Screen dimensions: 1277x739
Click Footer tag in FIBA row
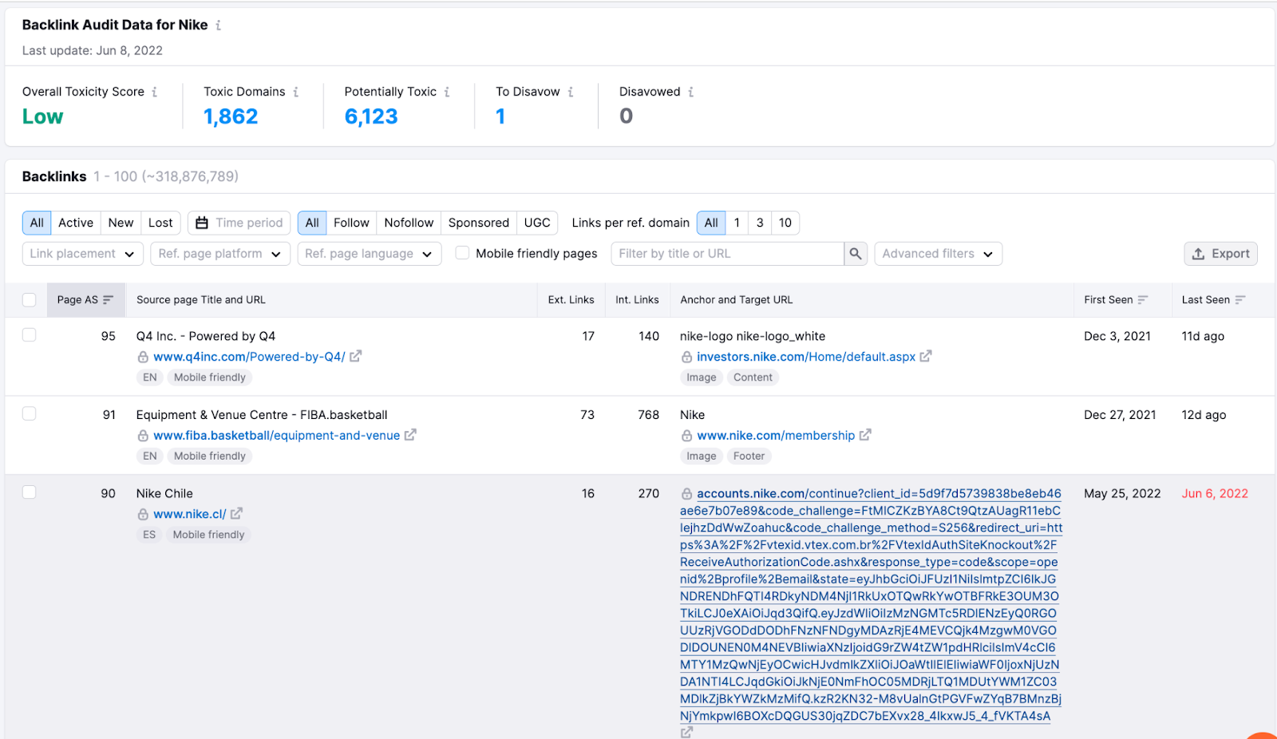pyautogui.click(x=749, y=456)
